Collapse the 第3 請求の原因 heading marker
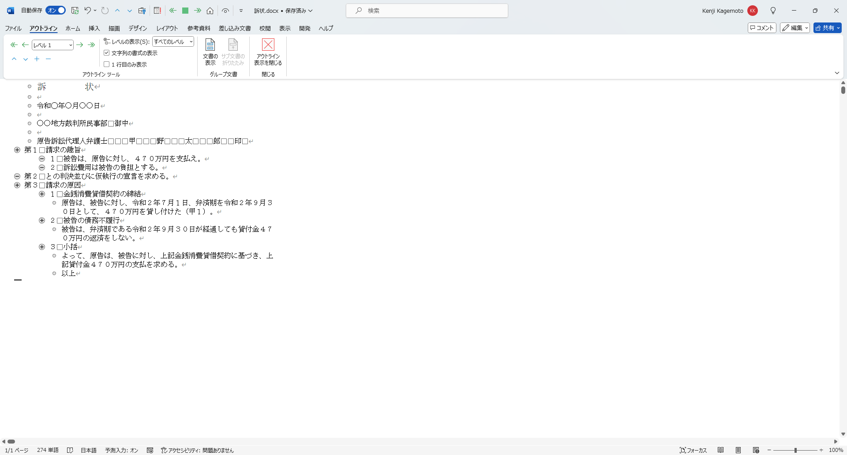The height and width of the screenshot is (455, 847). [17, 185]
